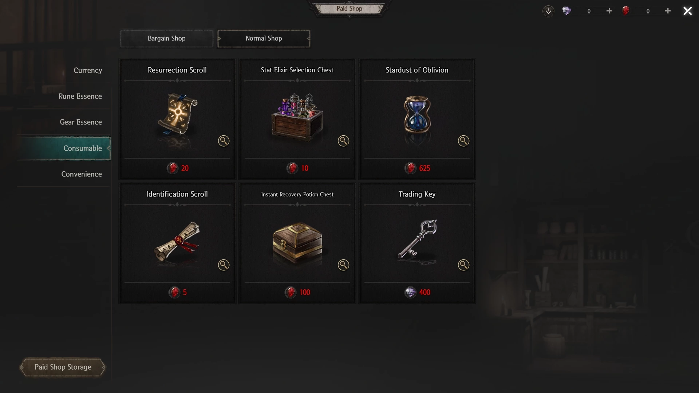View Stardust of Oblivion details magnifier
Screen dimensions: 699x393
pos(463,141)
